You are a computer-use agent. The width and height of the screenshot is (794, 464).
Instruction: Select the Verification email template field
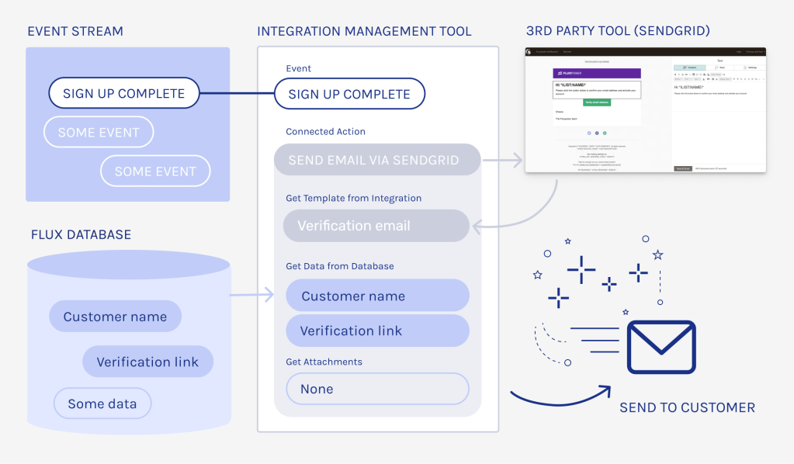376,226
